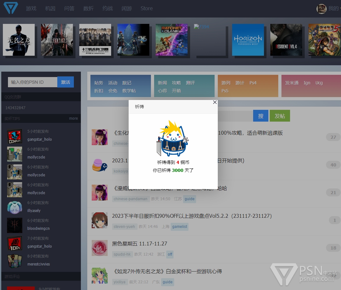
Task: Select the 教学帖 category link
Action: tap(129, 91)
